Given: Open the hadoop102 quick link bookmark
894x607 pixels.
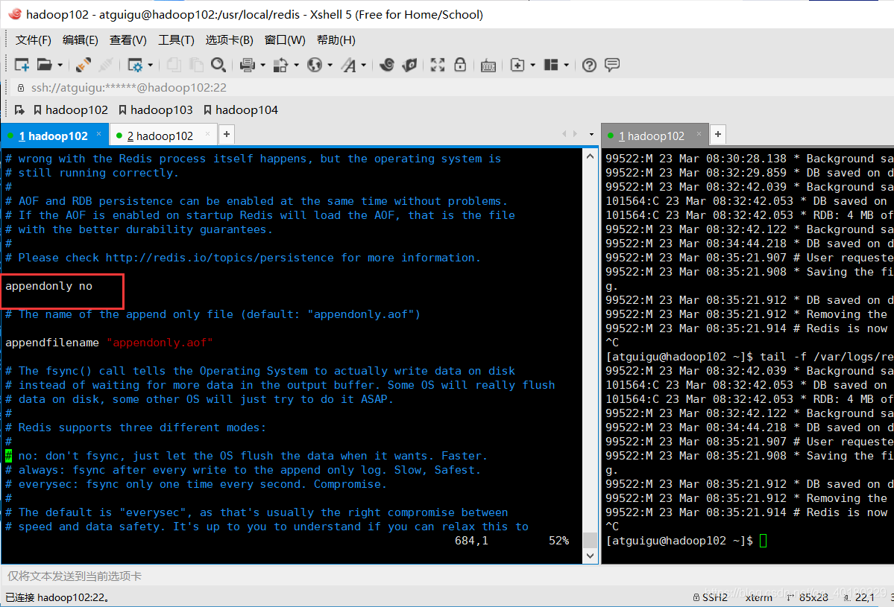Looking at the screenshot, I should [71, 110].
